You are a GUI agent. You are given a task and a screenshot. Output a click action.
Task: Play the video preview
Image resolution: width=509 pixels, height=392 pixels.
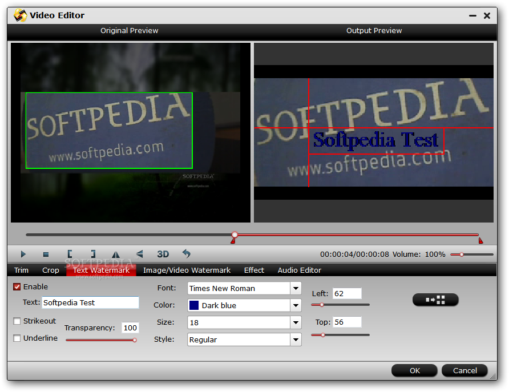pos(23,254)
